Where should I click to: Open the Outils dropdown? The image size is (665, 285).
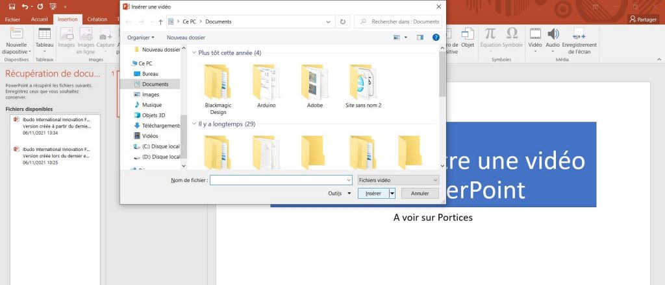pos(340,193)
